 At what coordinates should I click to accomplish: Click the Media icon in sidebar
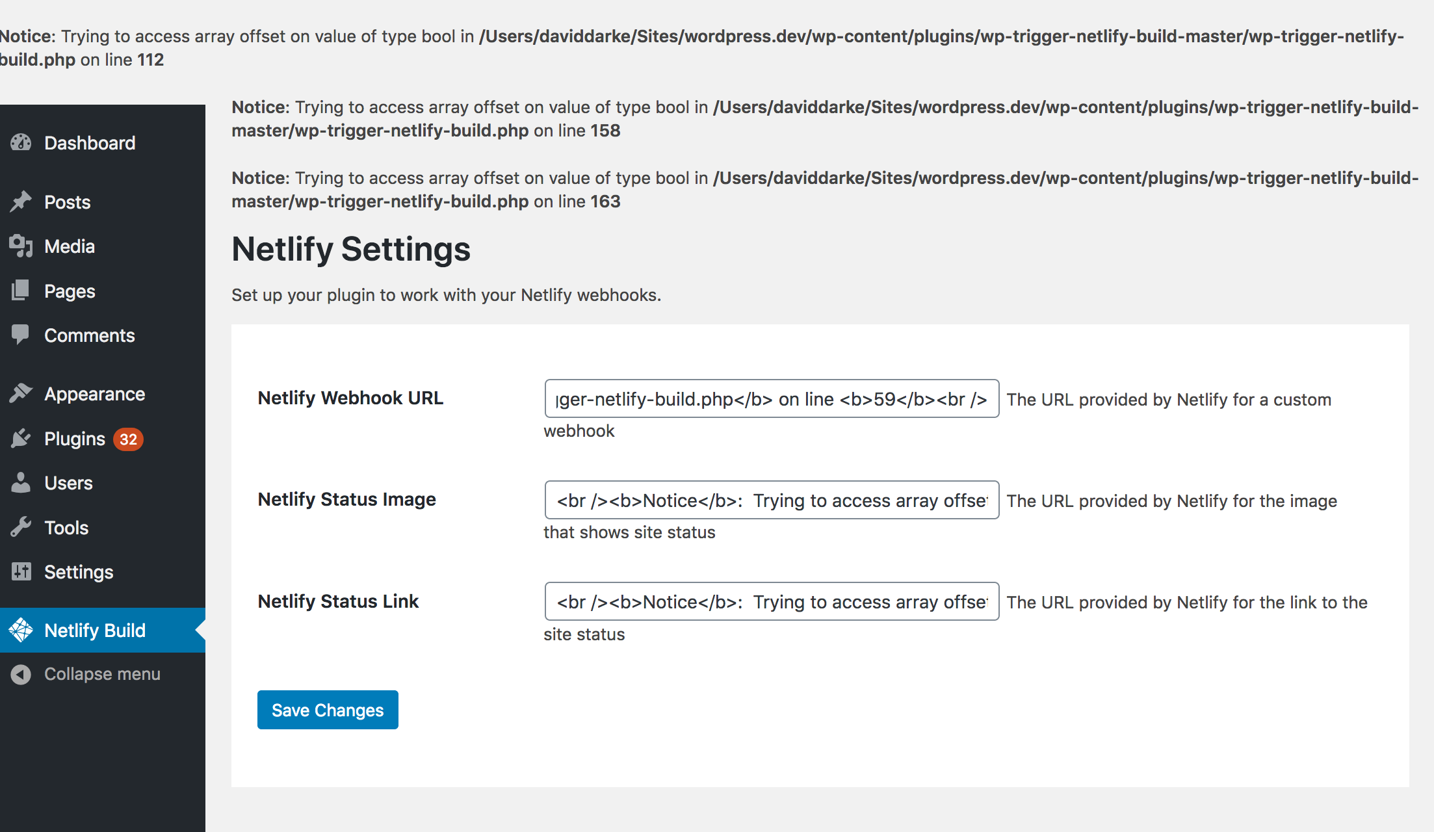(21, 246)
